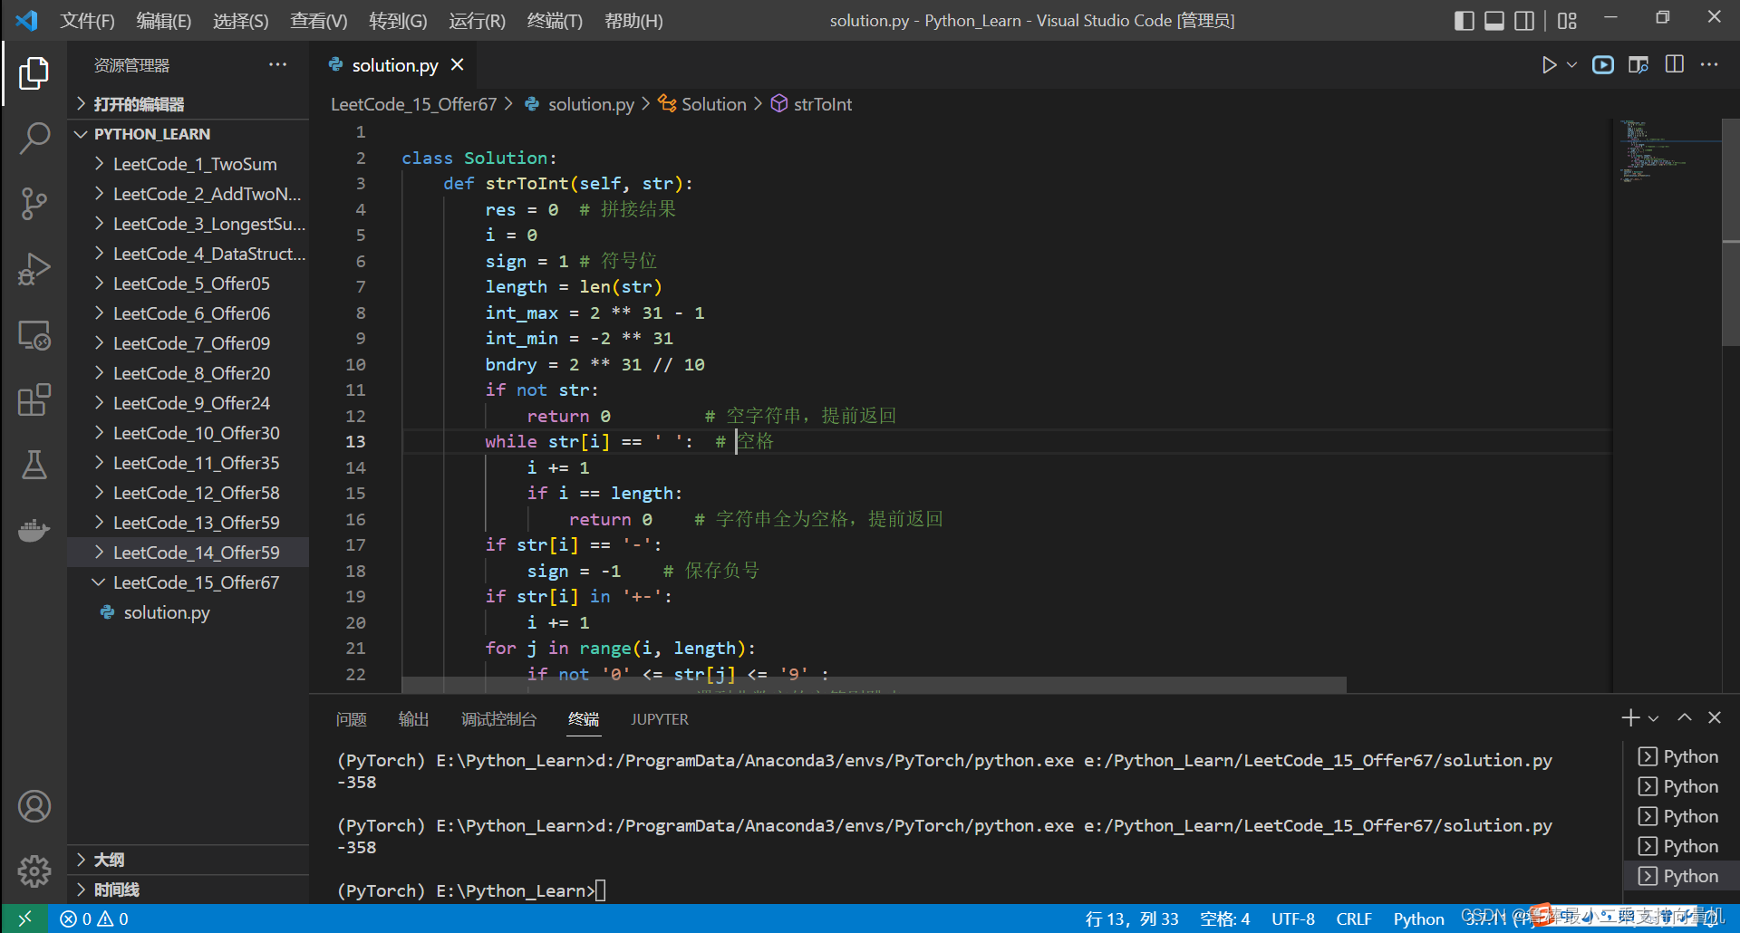The width and height of the screenshot is (1740, 933).
Task: Open Remote Explorer icon
Action: 34,335
